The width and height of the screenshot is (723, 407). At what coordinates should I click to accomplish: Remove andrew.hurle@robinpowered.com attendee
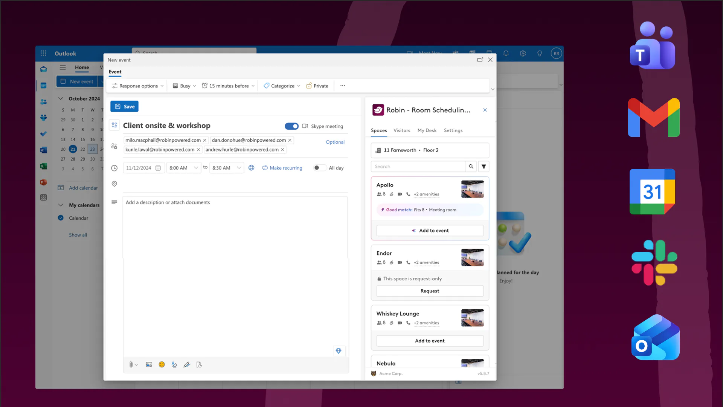click(282, 150)
